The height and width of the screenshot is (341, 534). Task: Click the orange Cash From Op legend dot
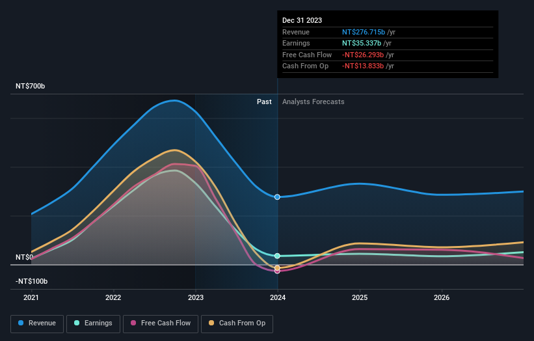(x=211, y=323)
